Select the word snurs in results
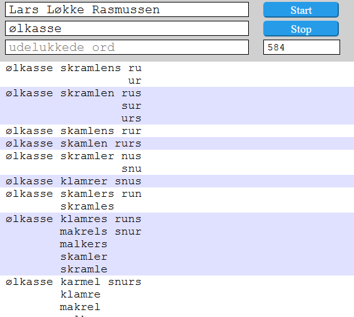This screenshot has width=354, height=317. coord(125,282)
